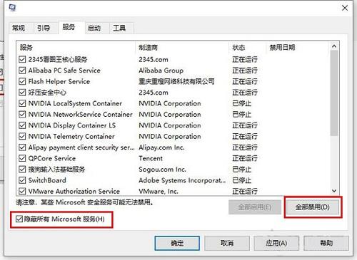Select 重庆重橙网络科技有限公司 manufacturer cell

click(176, 81)
